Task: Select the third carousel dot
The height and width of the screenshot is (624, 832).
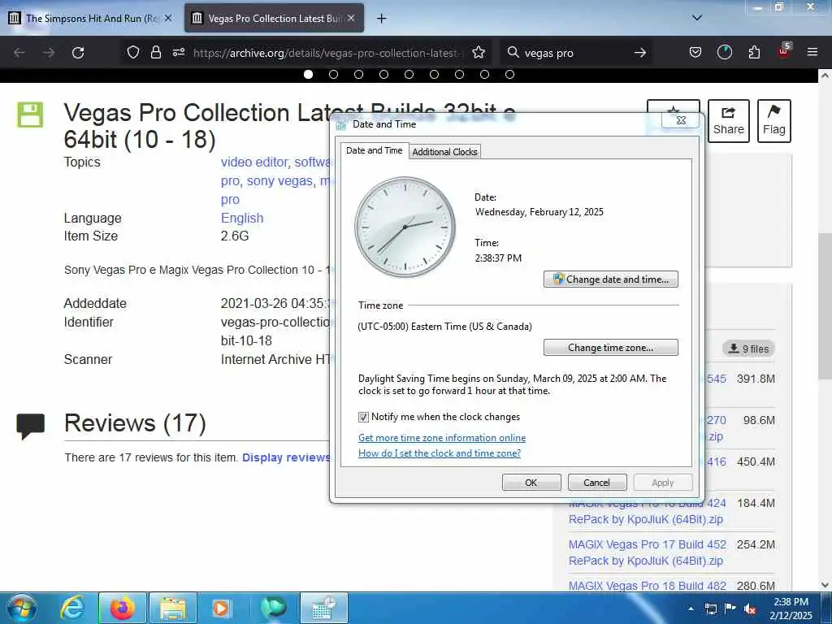Action: [x=358, y=74]
